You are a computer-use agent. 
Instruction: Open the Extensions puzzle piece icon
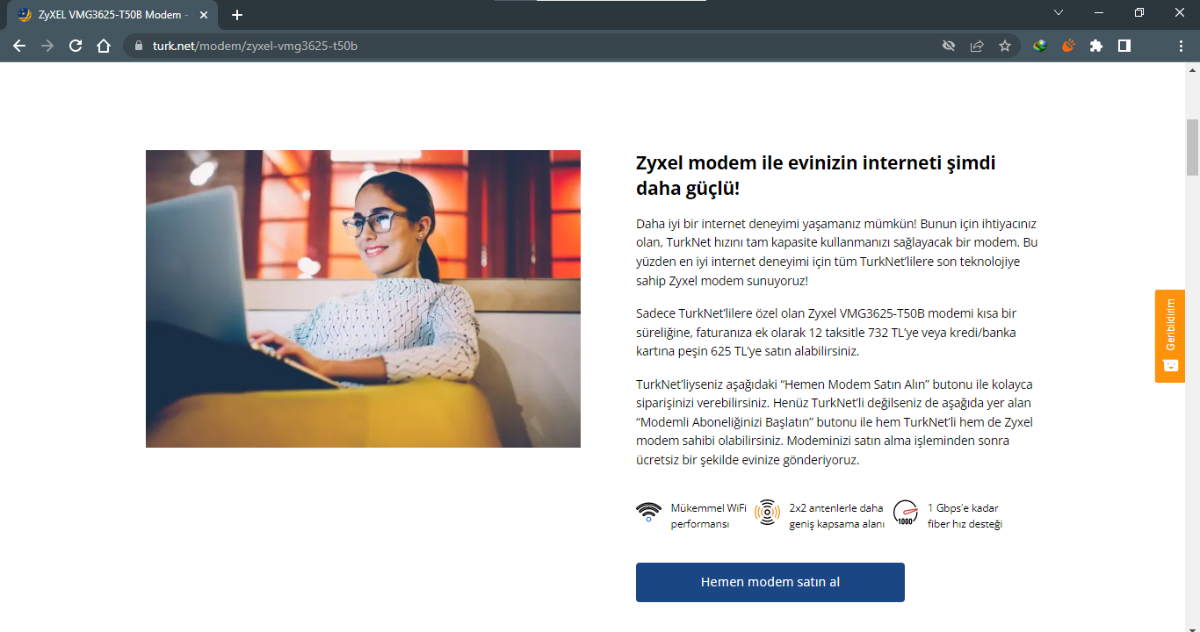click(1096, 46)
